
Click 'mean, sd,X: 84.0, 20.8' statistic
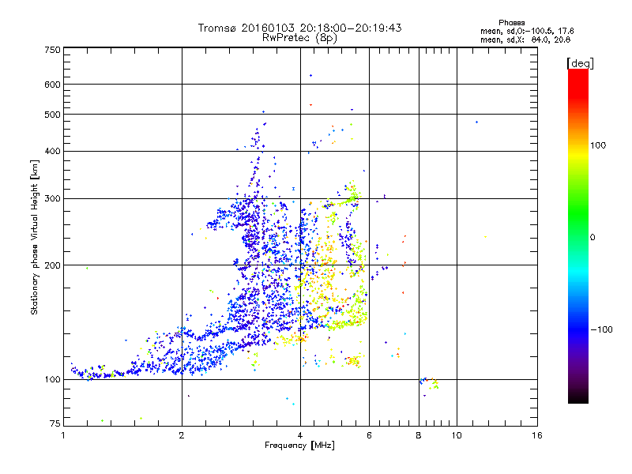[525, 39]
